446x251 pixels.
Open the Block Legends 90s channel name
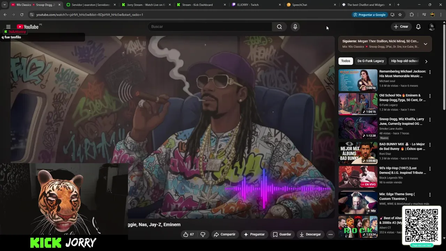(391, 178)
